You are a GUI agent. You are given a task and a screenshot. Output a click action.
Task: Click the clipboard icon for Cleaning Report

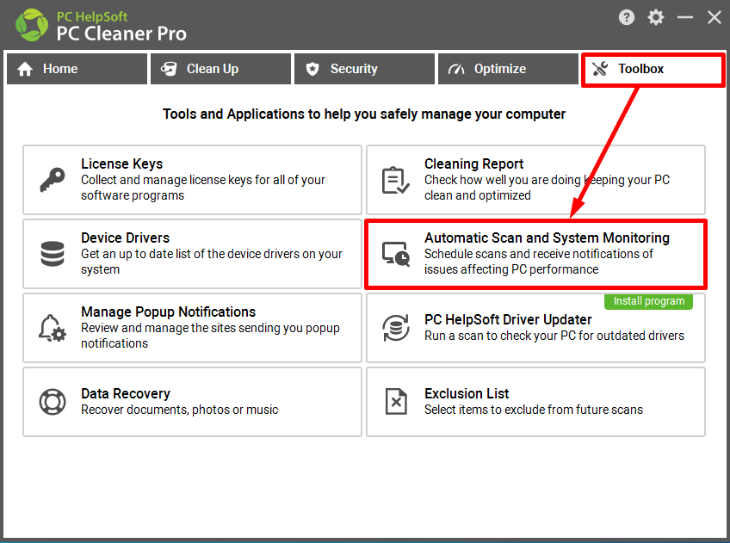coord(395,180)
